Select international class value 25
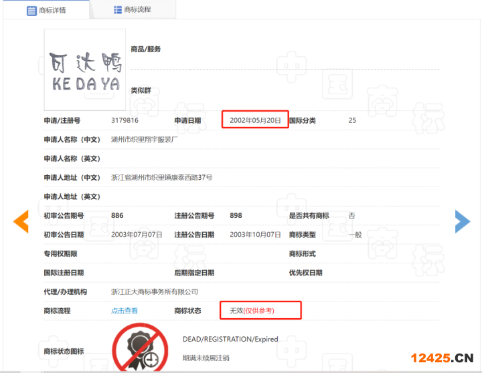The width and height of the screenshot is (482, 373). (x=352, y=120)
